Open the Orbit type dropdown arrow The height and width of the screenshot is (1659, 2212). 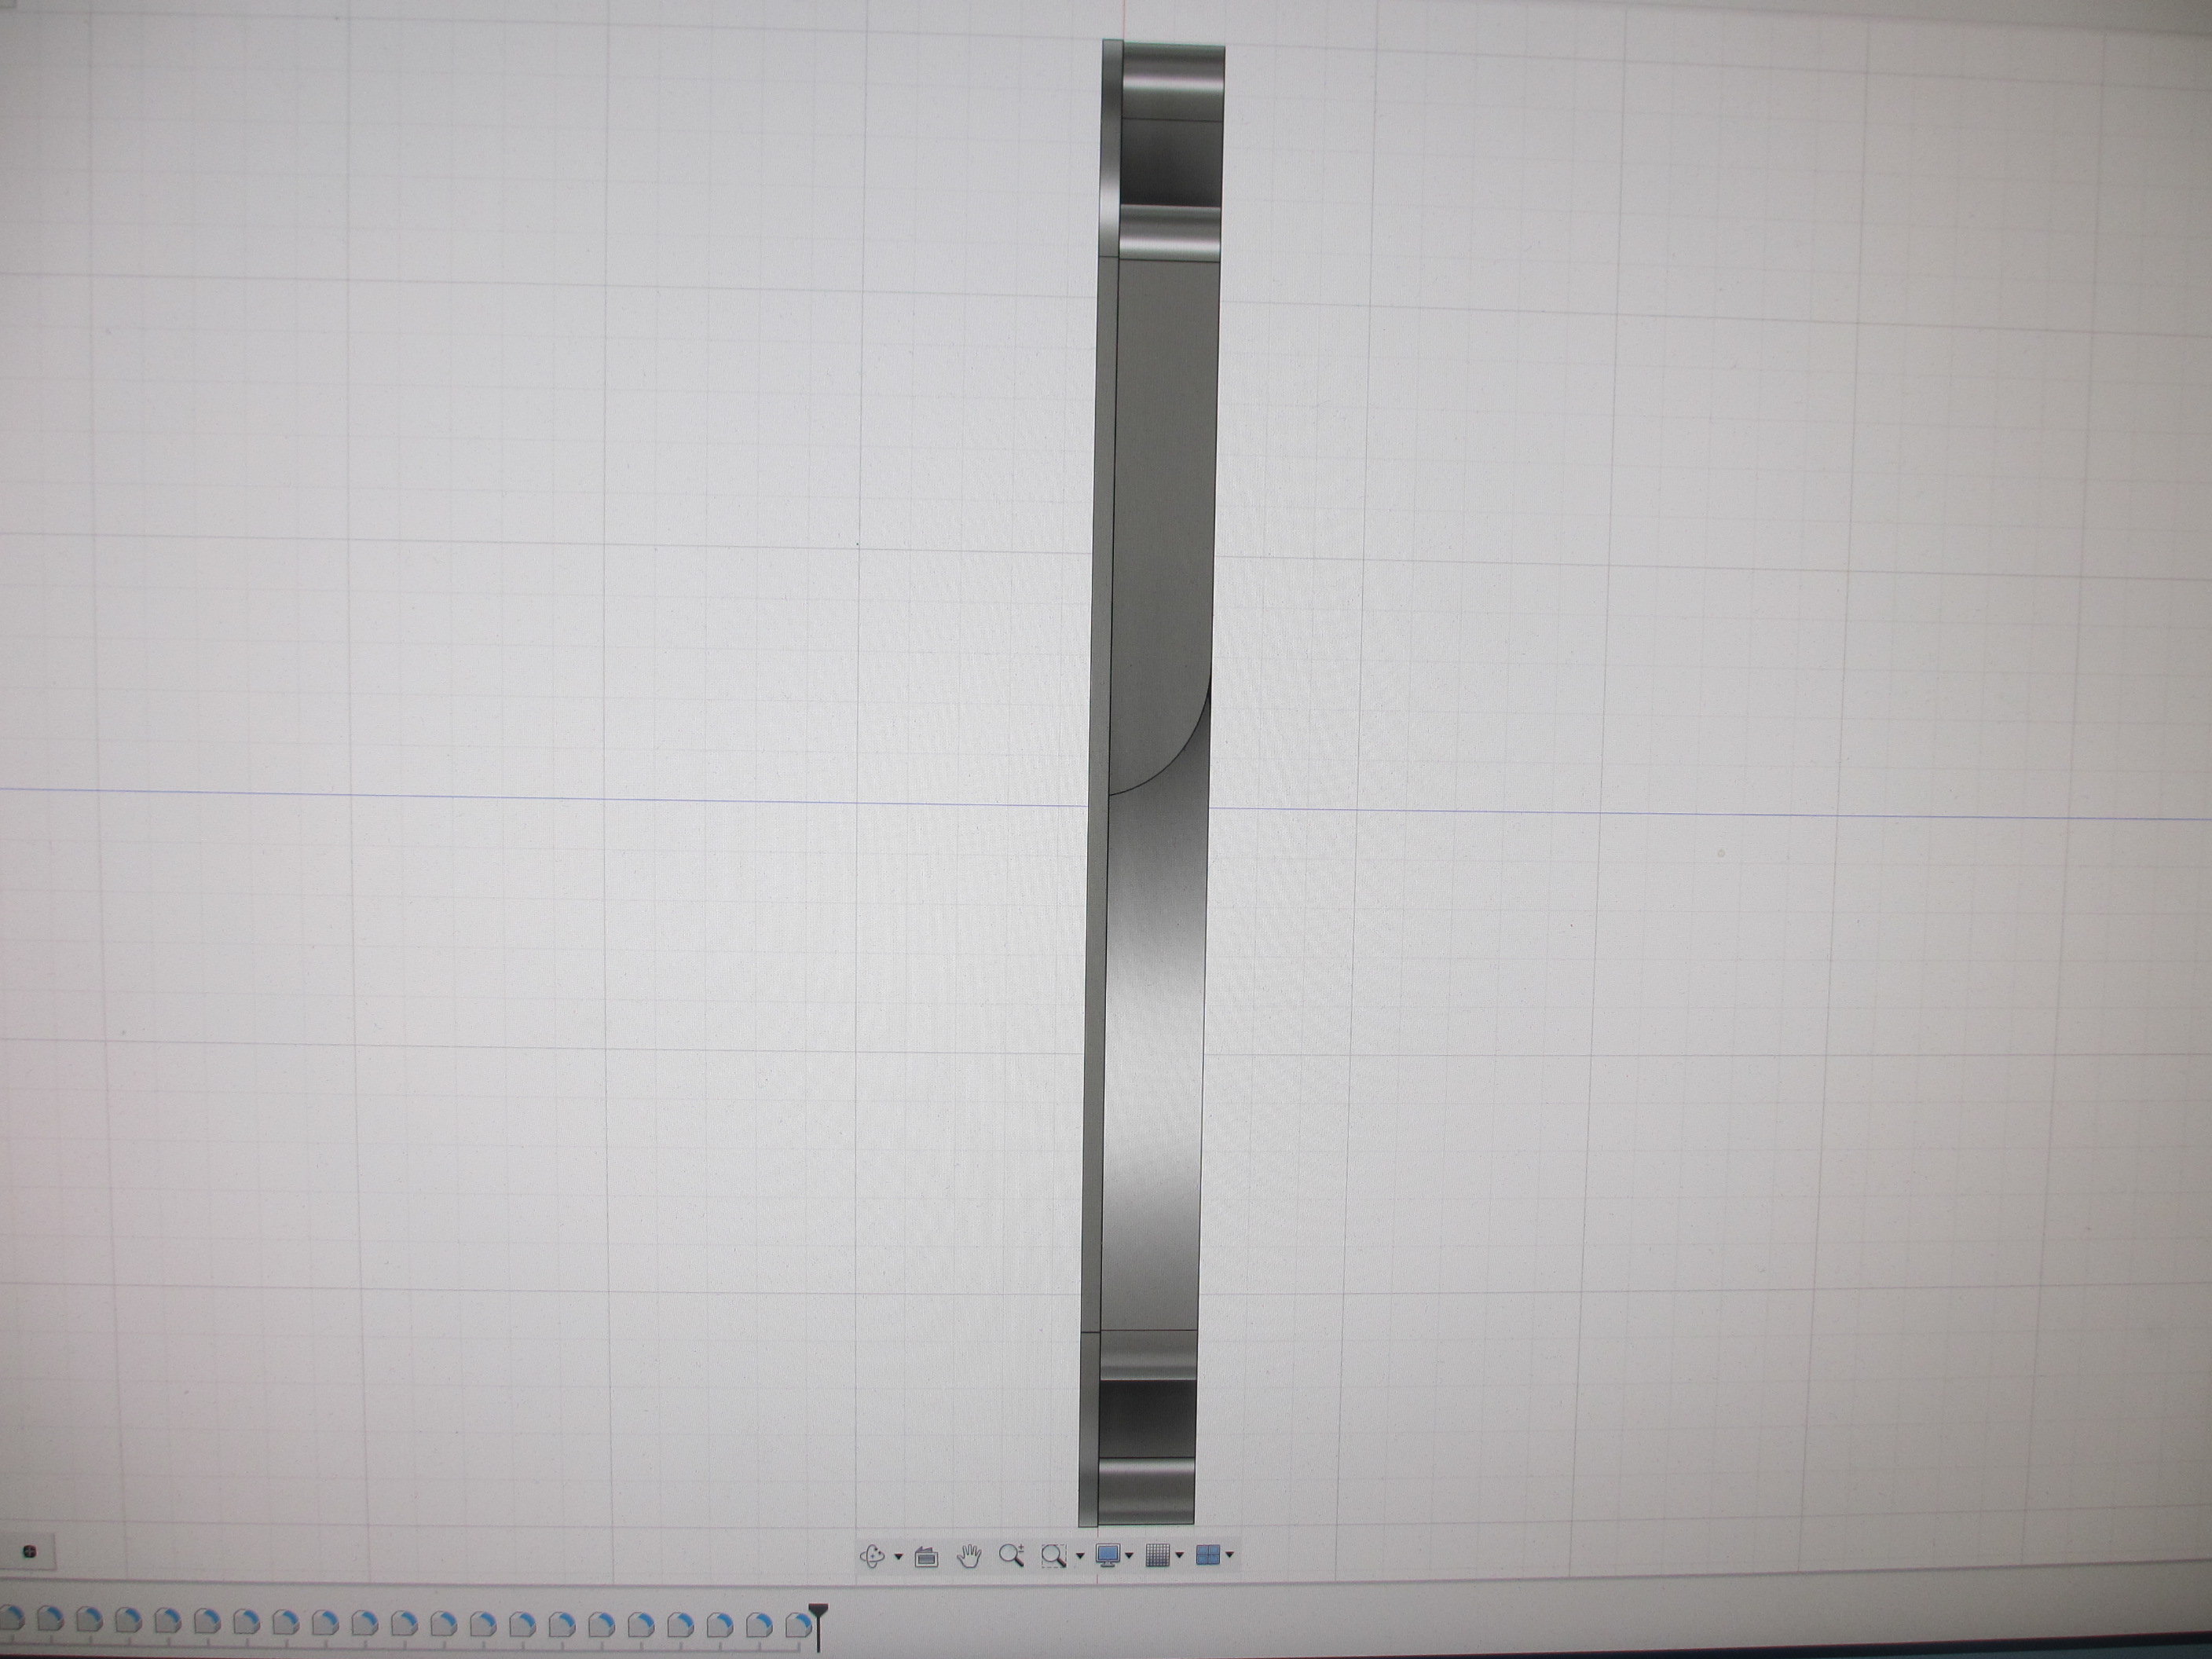coord(898,1557)
